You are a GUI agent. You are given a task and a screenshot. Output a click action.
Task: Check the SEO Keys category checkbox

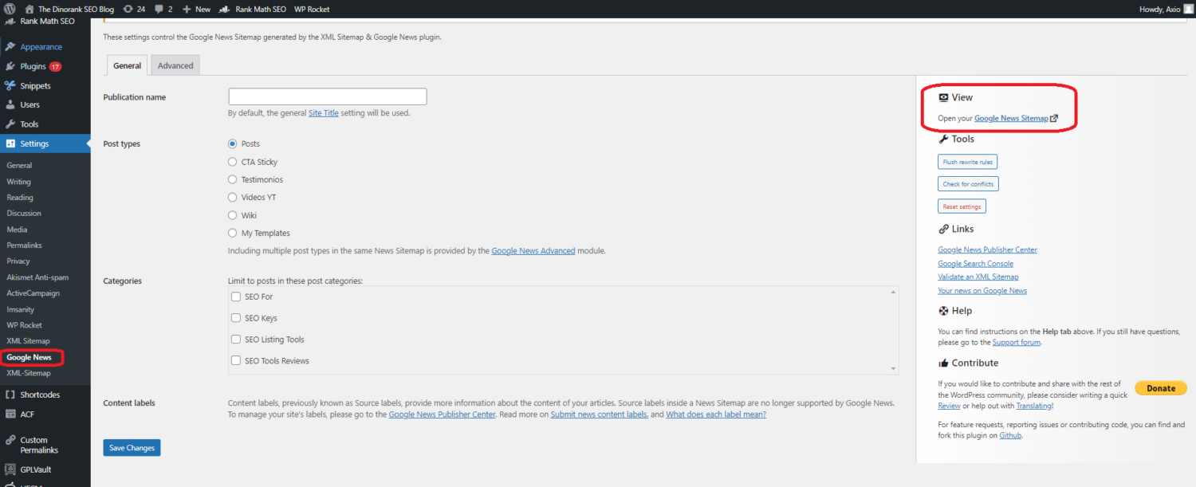(235, 317)
